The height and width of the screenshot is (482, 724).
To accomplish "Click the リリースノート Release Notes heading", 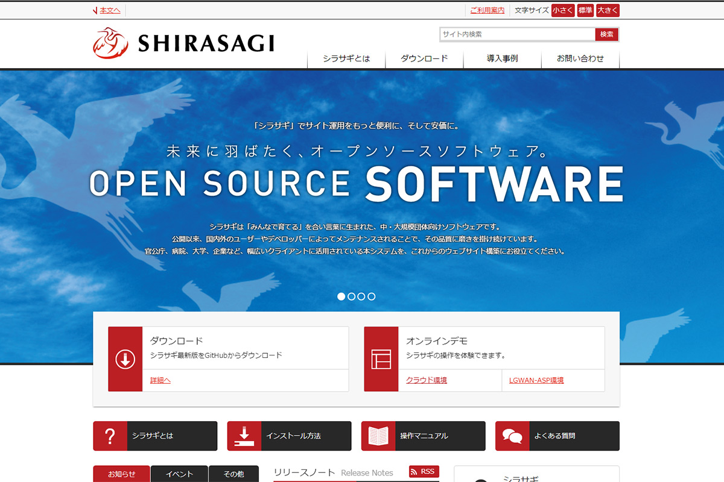I will 333,473.
